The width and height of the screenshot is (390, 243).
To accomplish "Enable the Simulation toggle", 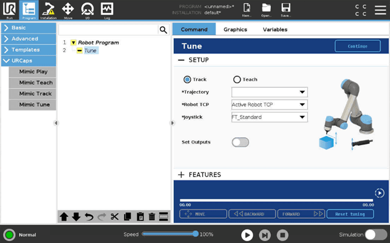I will point(375,234).
